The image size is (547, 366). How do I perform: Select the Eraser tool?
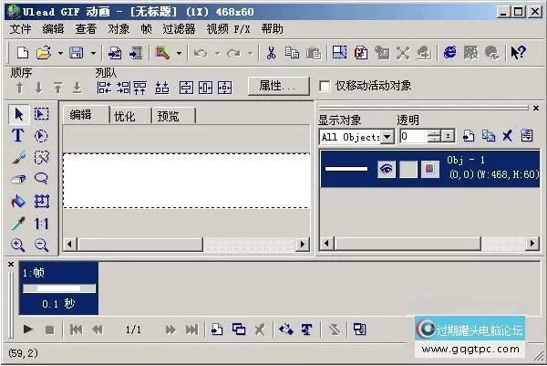click(x=17, y=180)
